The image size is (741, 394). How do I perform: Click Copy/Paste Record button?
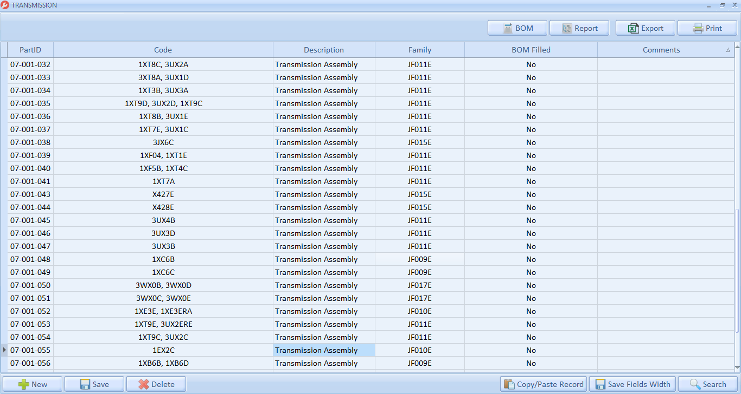[544, 384]
